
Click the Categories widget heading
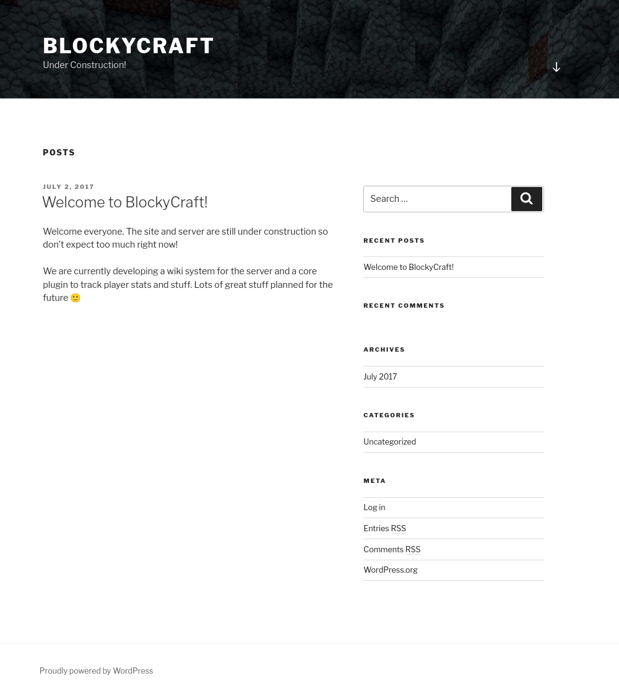[389, 415]
